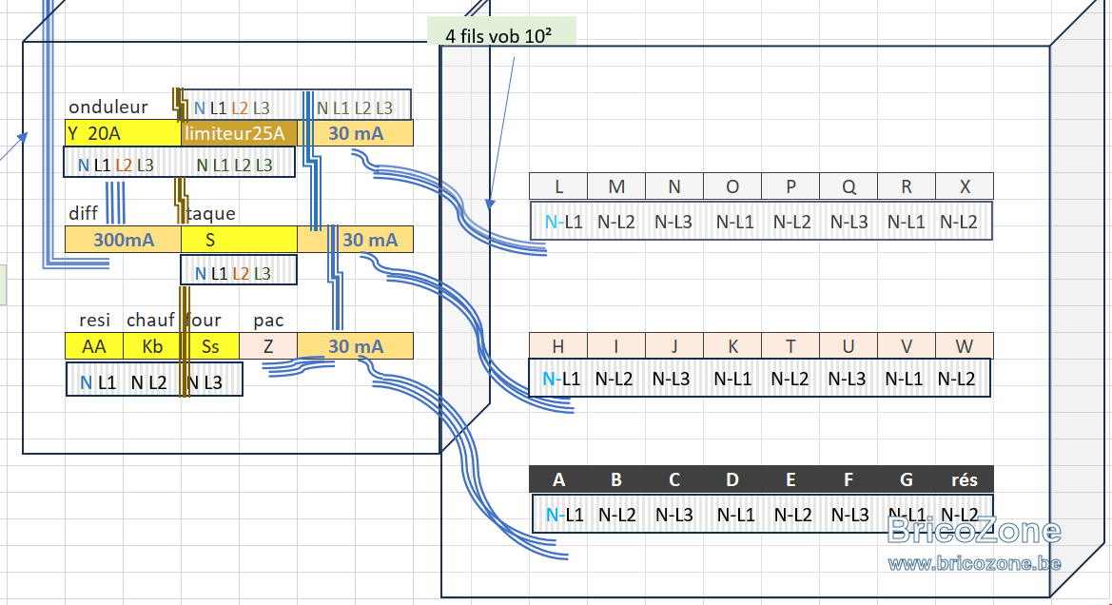1112x605 pixels.
Task: Click the '4 fils vob 10²' label
Action: [x=501, y=35]
